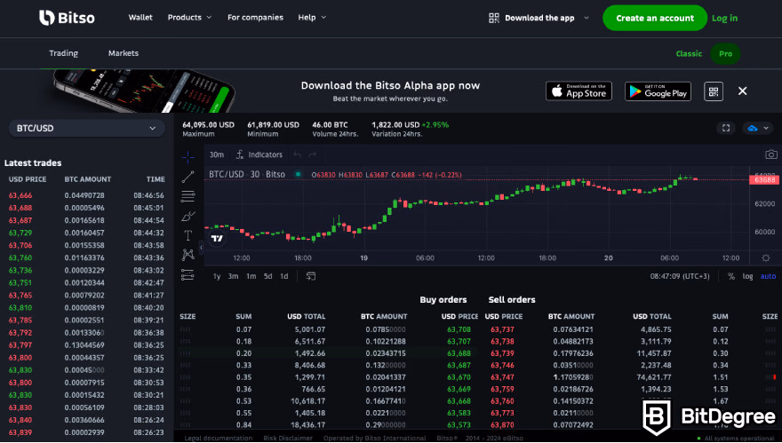Click the Legal documentation footer link
Image resolution: width=782 pixels, height=443 pixels.
(218, 438)
